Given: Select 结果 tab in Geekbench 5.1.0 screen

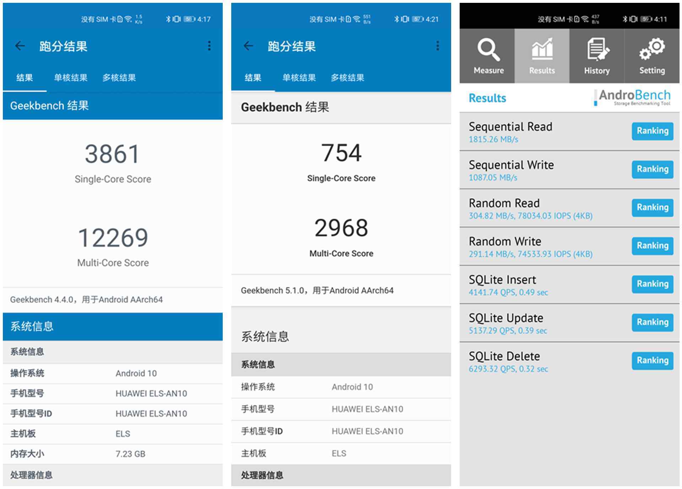Looking at the screenshot, I should click(x=253, y=78).
